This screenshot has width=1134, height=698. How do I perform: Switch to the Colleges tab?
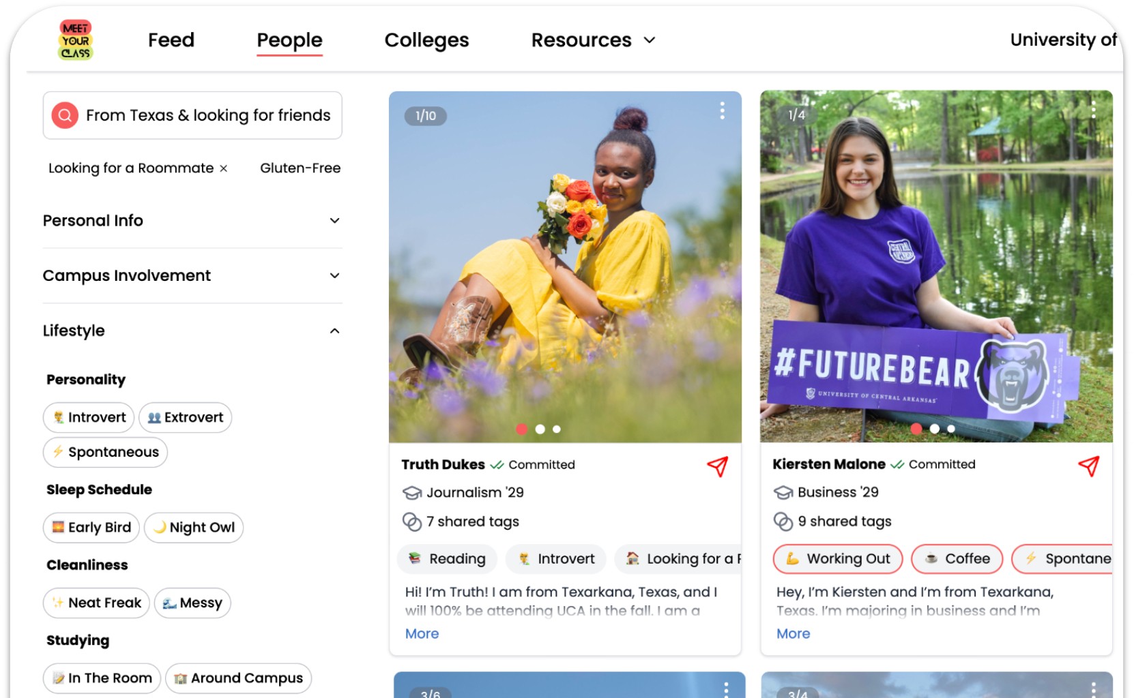pyautogui.click(x=426, y=40)
